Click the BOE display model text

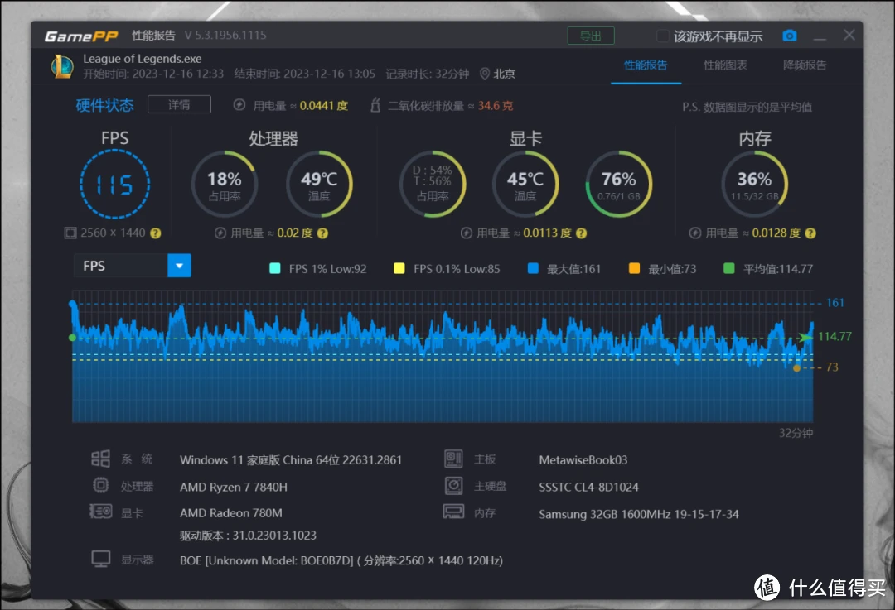coord(341,560)
